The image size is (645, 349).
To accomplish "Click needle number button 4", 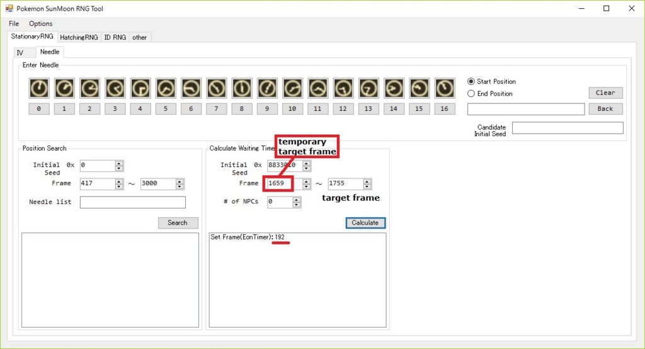I will click(x=140, y=108).
